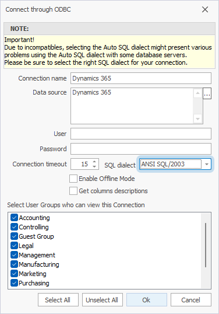The image size is (219, 314).
Task: Uncheck the Marketing user group
Action: click(14, 274)
